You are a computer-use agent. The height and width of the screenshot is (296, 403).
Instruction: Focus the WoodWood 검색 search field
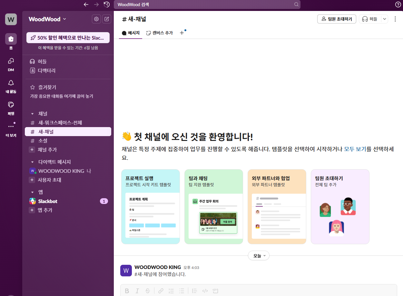click(207, 5)
